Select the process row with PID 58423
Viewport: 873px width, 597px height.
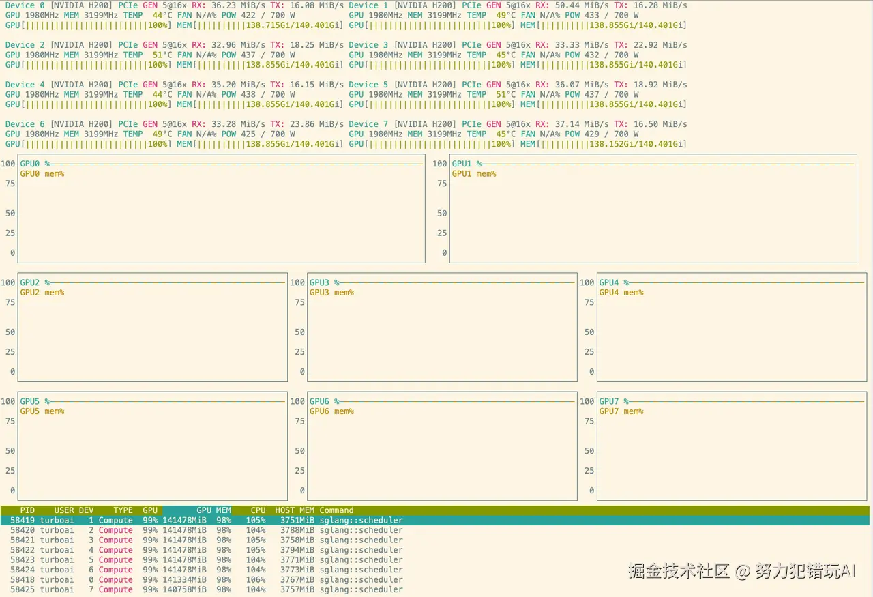(435, 560)
